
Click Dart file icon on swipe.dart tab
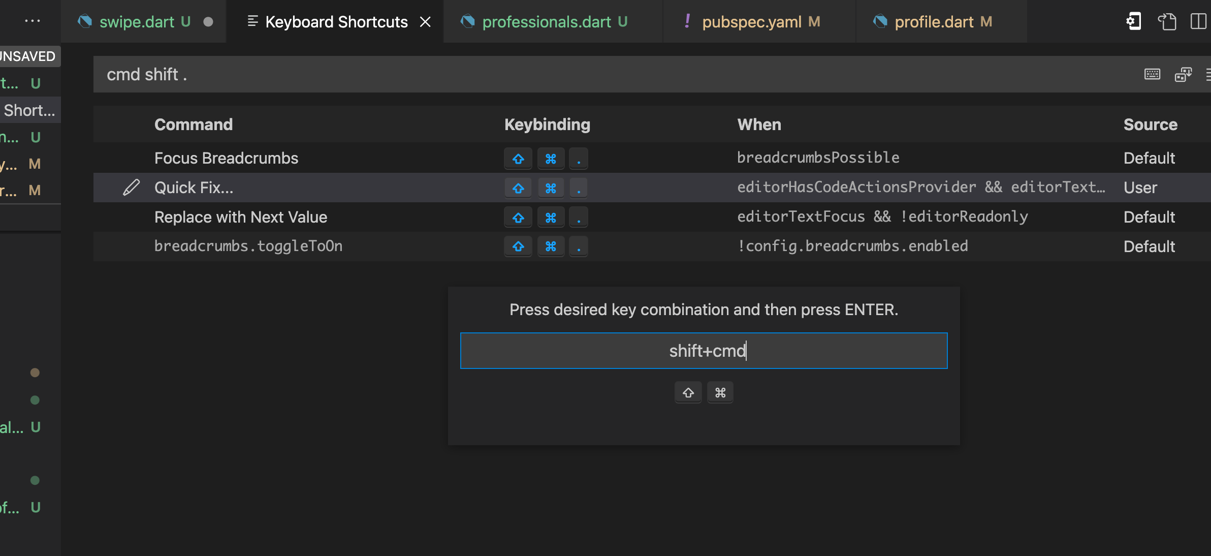click(85, 21)
